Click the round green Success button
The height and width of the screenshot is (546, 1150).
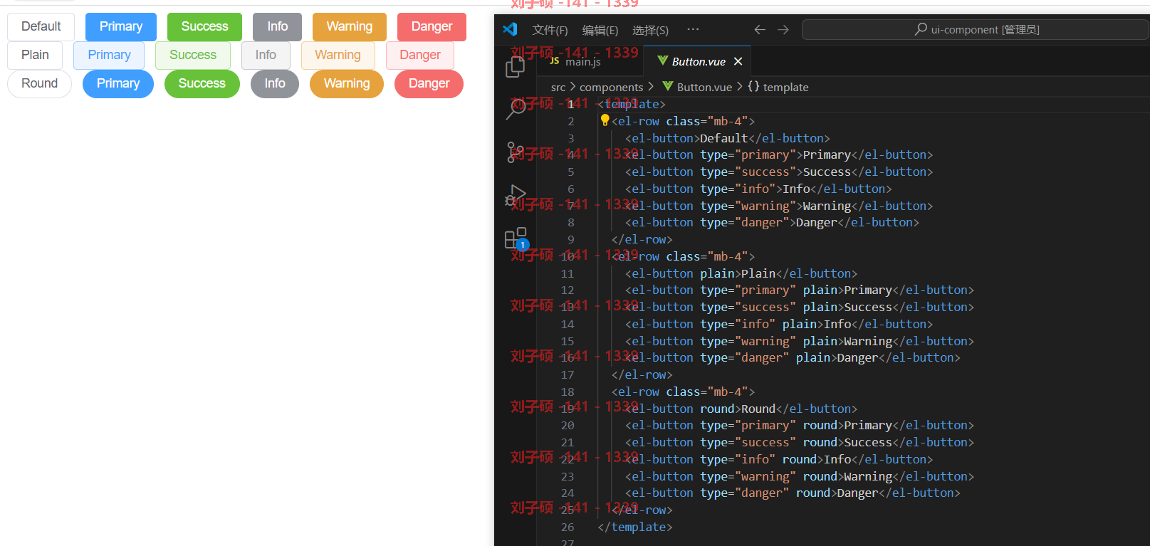tap(202, 83)
